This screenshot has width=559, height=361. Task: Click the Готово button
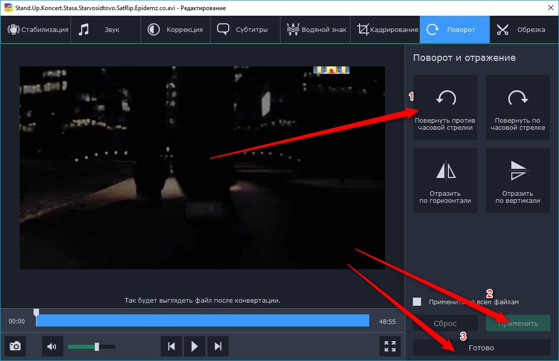[x=481, y=348]
